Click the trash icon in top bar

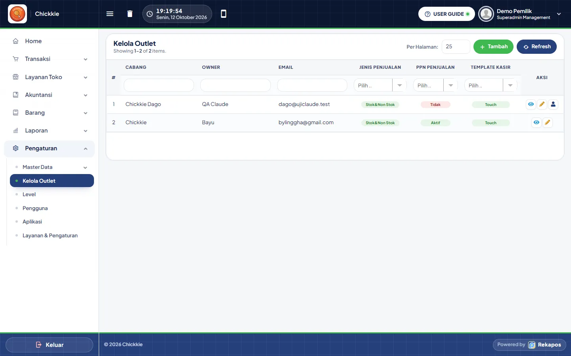130,14
